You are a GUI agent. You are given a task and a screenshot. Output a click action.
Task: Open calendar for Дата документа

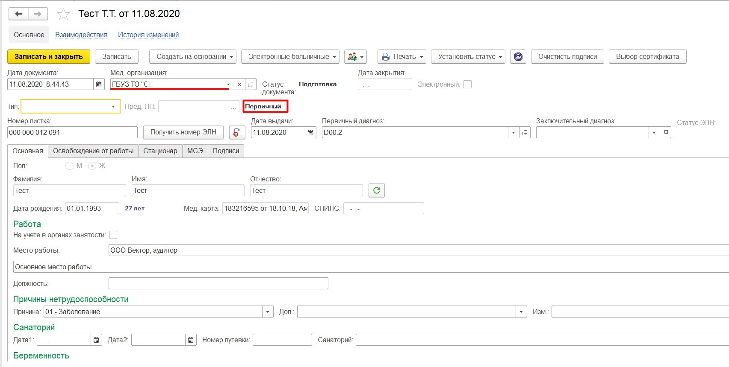[99, 84]
